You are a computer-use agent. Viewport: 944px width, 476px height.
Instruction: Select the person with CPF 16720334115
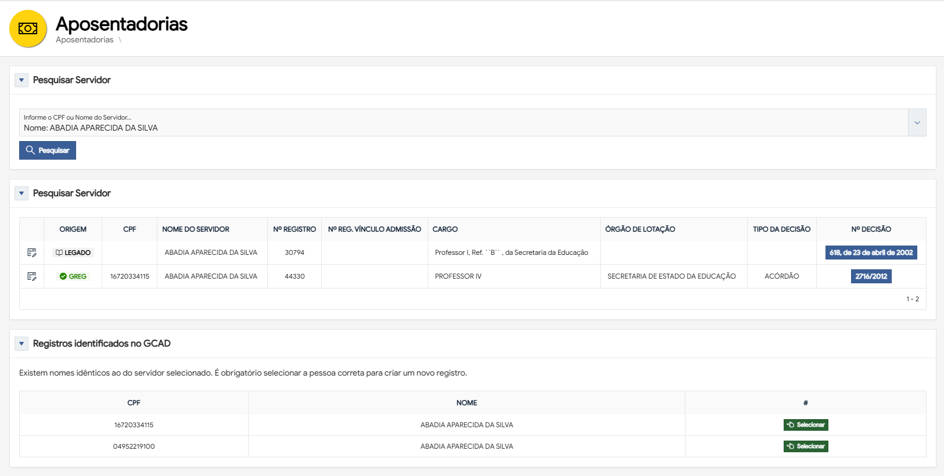(x=805, y=425)
